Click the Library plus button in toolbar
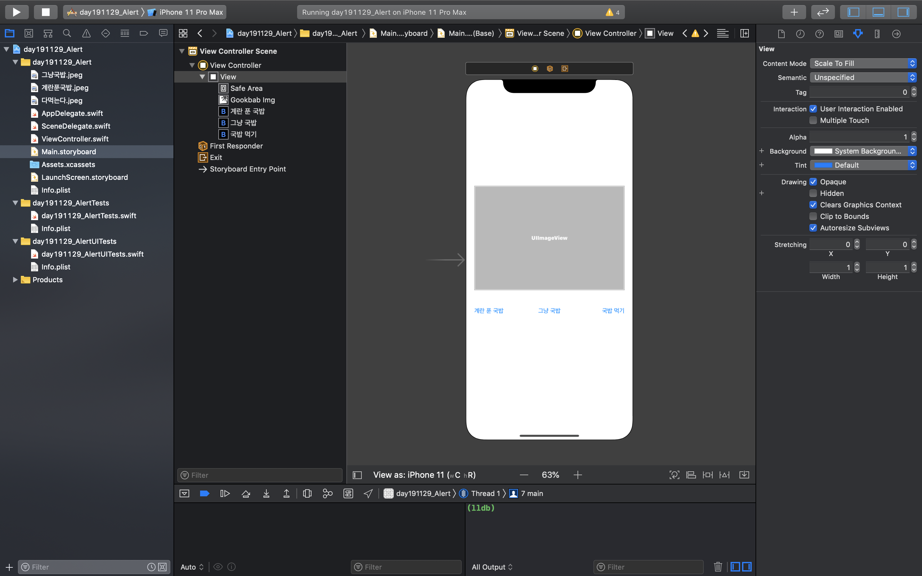The width and height of the screenshot is (922, 576). coord(794,12)
